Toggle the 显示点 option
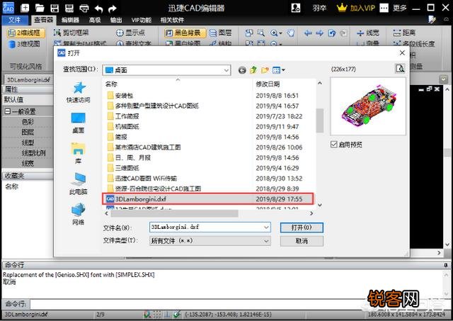 click(130, 33)
